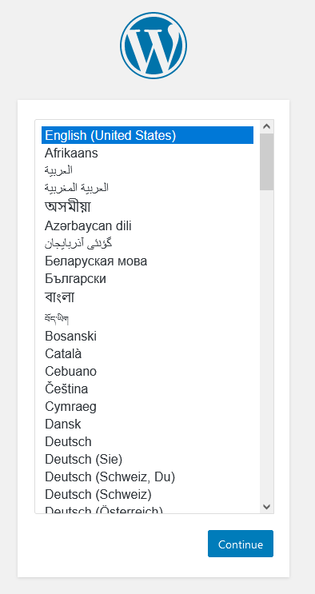Select Беларуская мова language

point(147,261)
